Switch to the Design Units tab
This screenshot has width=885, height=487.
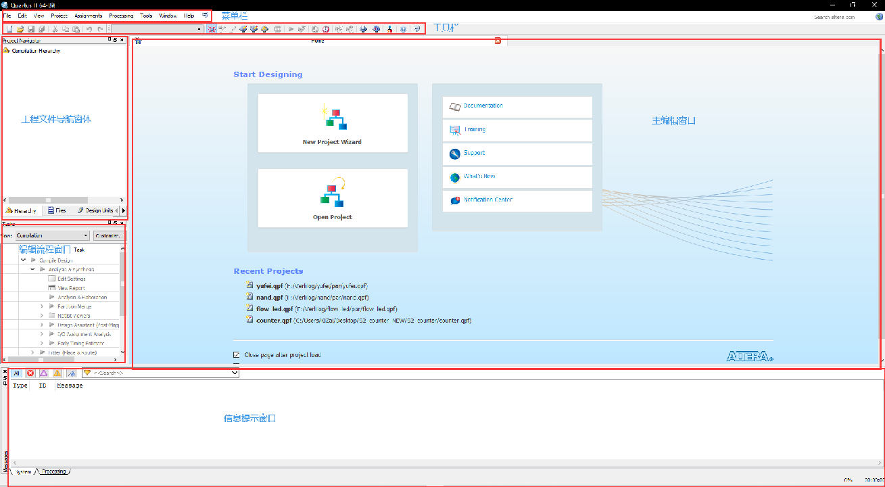click(95, 210)
